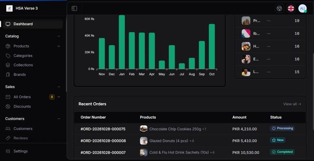This screenshot has height=161, width=314.
Task: Click the All Orders inbox icon
Action: pos(8,97)
